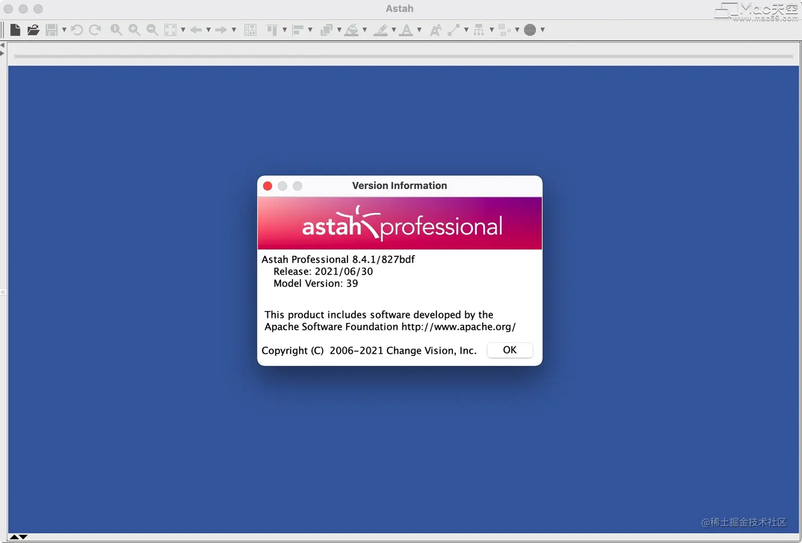Click the Bring to Front order icon
This screenshot has height=543, width=802.
pos(327,30)
